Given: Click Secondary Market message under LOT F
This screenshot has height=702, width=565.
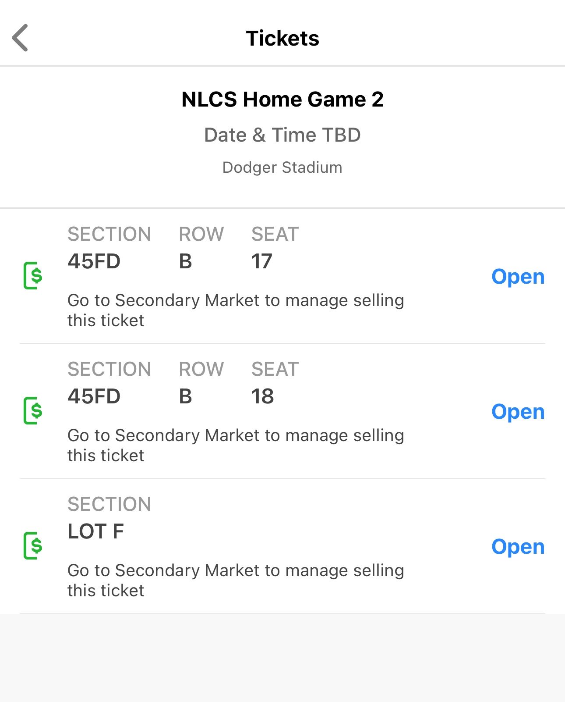Looking at the screenshot, I should (x=236, y=580).
